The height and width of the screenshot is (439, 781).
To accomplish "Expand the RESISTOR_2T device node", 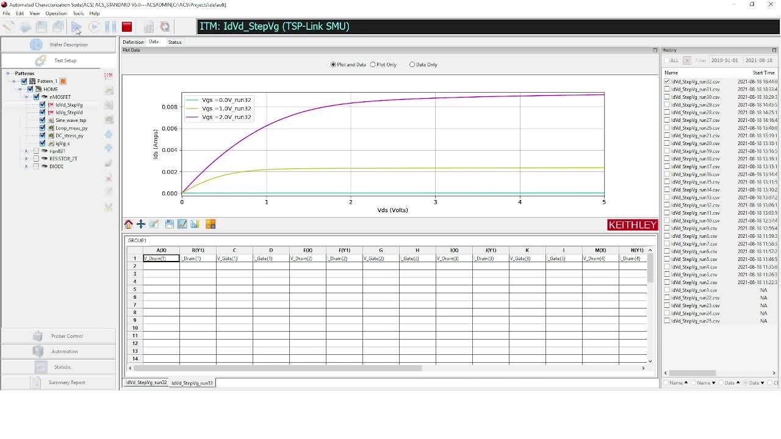I will point(26,159).
